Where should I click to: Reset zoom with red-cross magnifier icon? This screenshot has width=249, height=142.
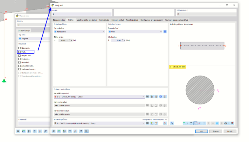(233, 123)
